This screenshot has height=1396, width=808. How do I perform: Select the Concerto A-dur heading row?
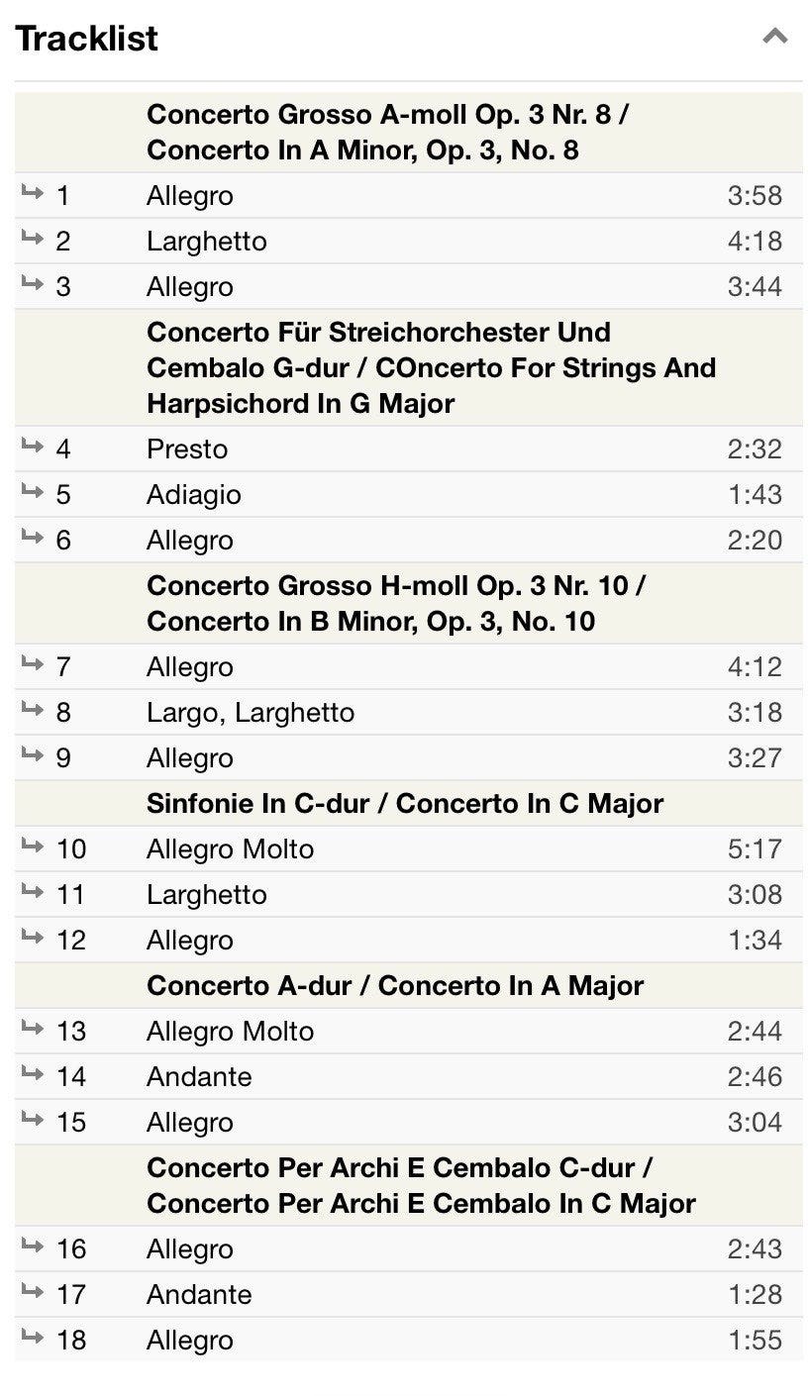pyautogui.click(x=408, y=985)
